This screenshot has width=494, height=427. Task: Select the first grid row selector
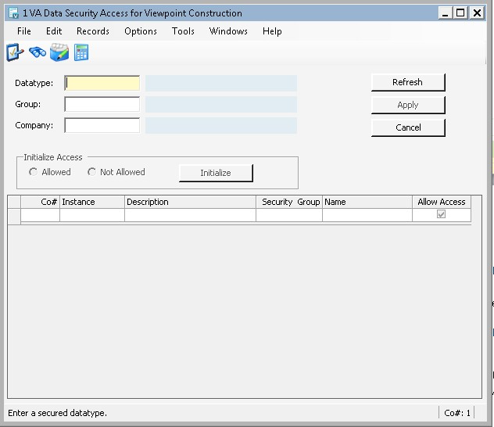click(x=14, y=216)
